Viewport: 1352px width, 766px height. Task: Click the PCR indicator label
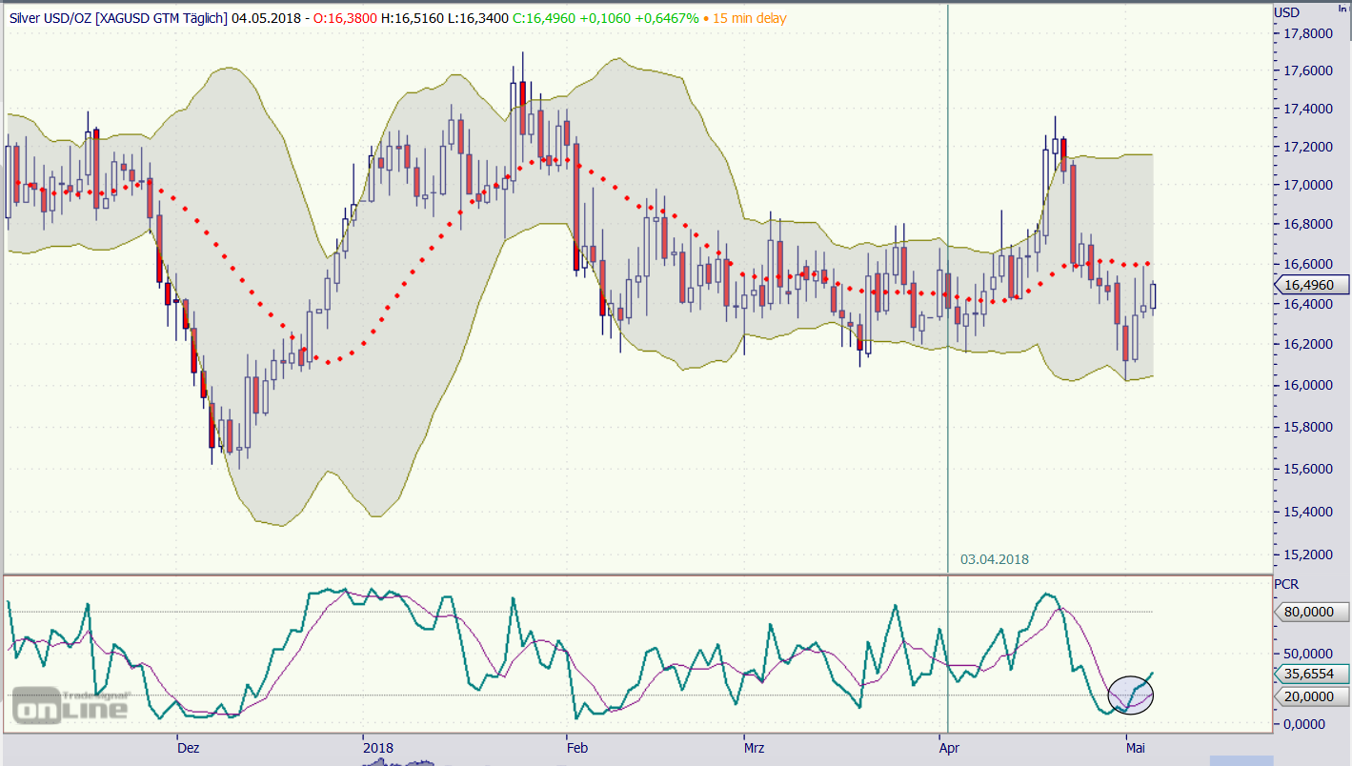pos(1287,584)
